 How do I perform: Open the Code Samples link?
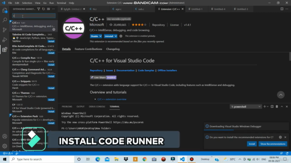pyautogui.click(x=146, y=71)
